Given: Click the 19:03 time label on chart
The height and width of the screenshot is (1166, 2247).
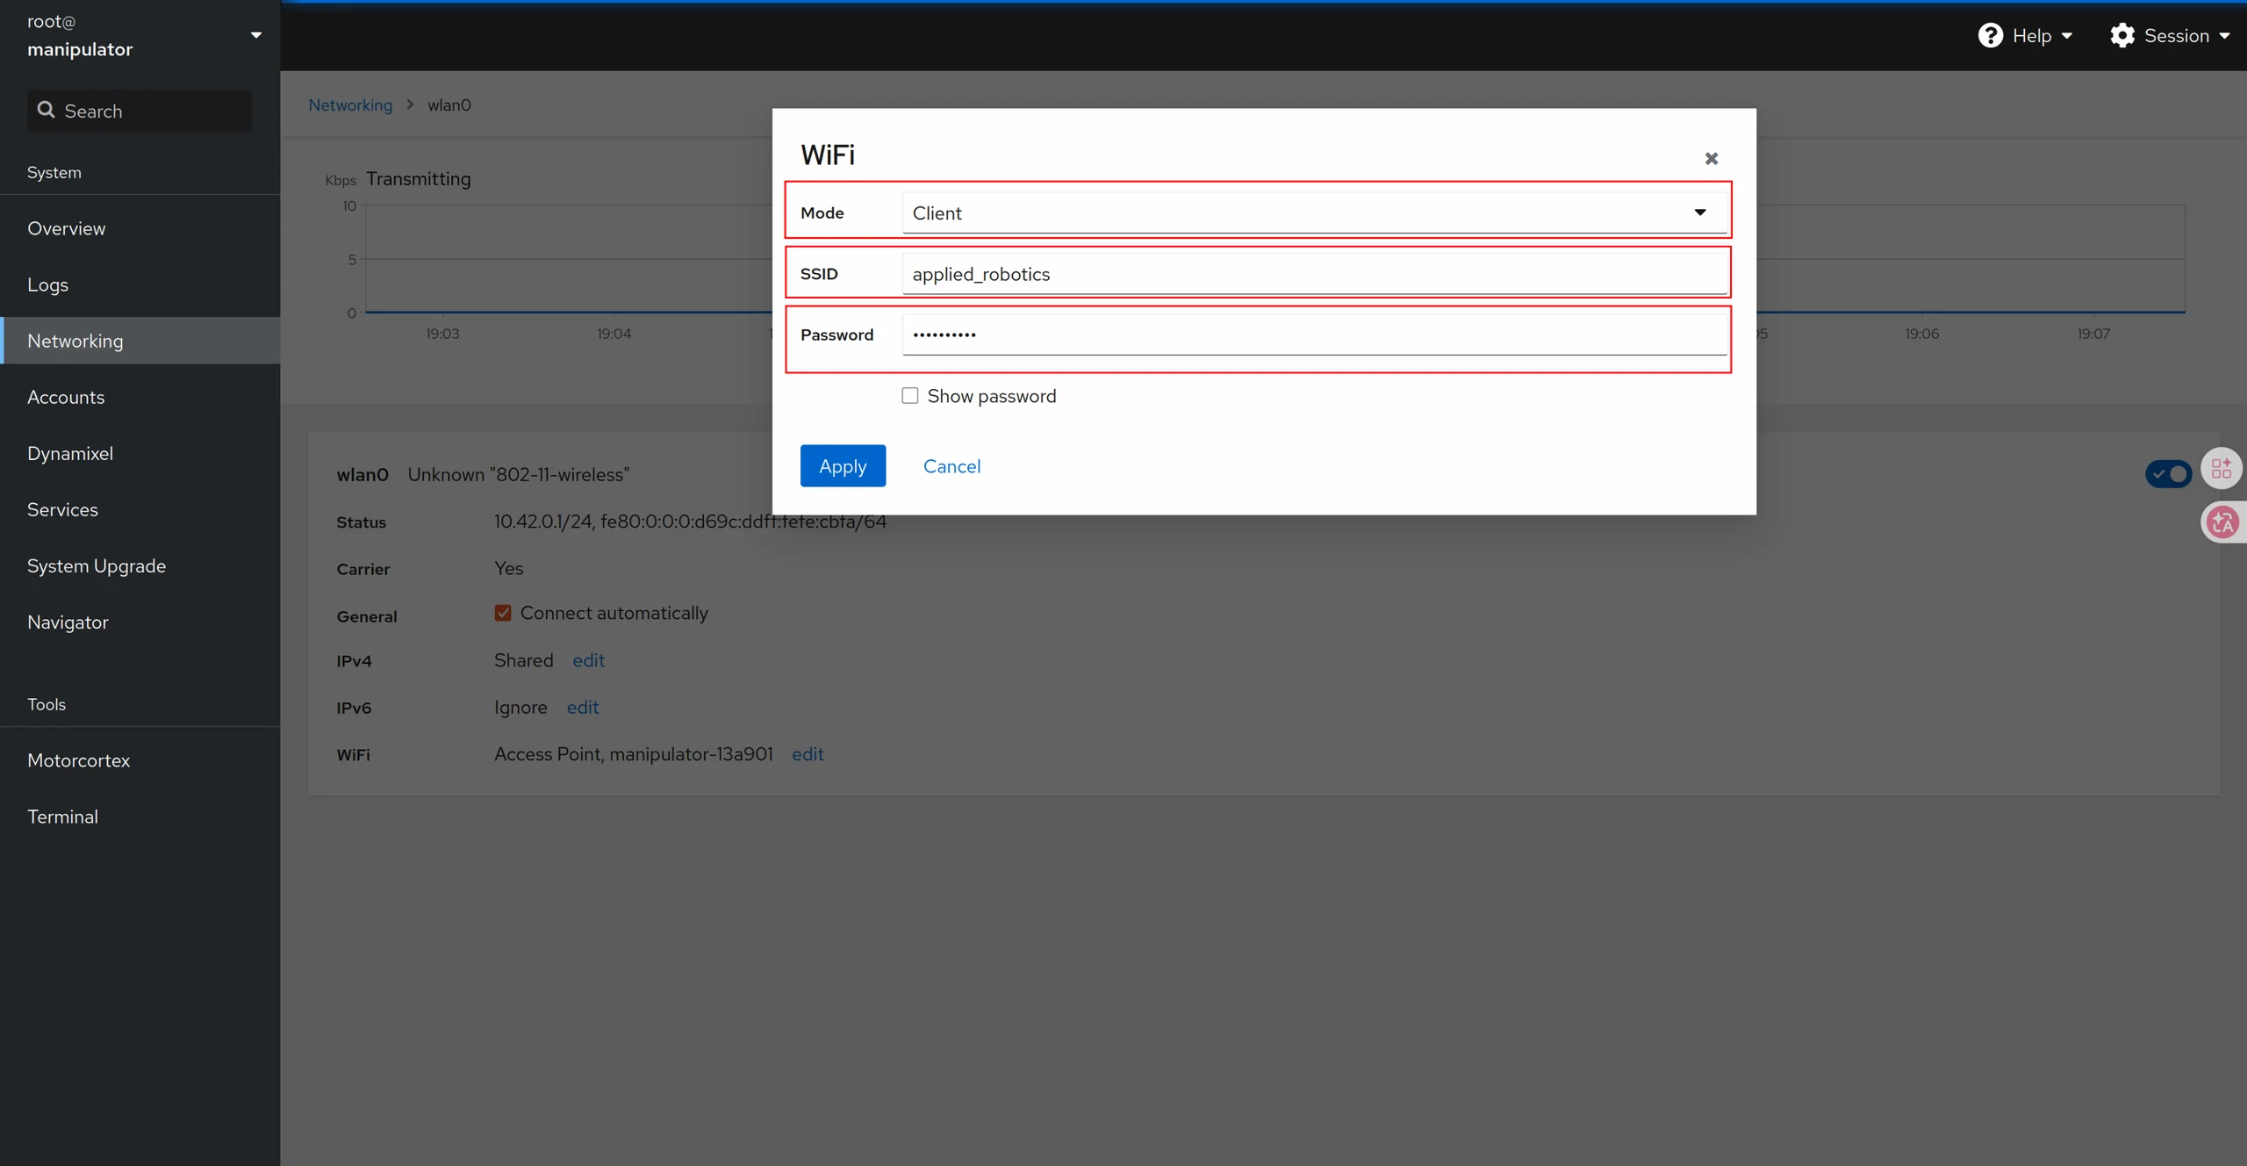Looking at the screenshot, I should coord(442,334).
